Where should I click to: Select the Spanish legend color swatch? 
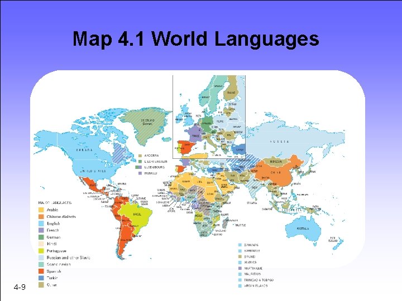tap(41, 271)
